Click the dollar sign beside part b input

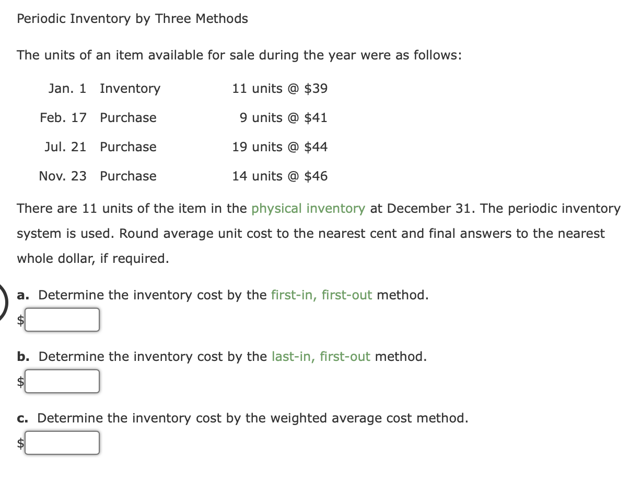click(x=20, y=382)
